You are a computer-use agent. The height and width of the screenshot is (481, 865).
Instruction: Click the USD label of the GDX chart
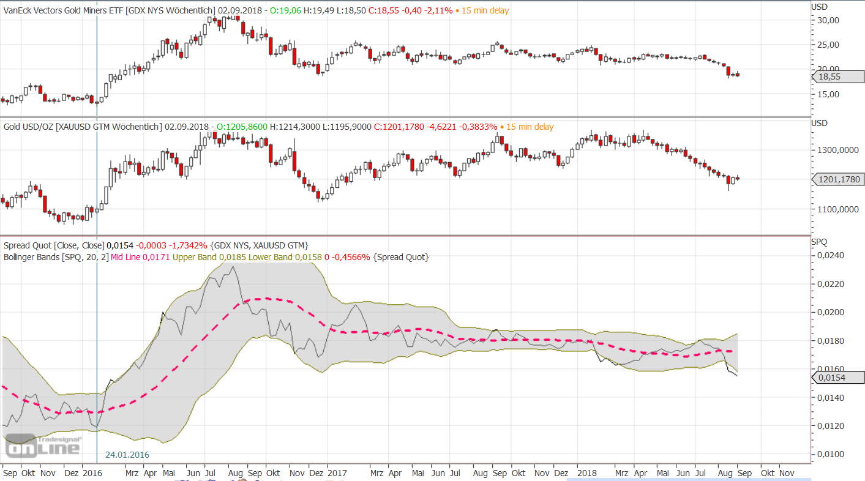[x=819, y=7]
